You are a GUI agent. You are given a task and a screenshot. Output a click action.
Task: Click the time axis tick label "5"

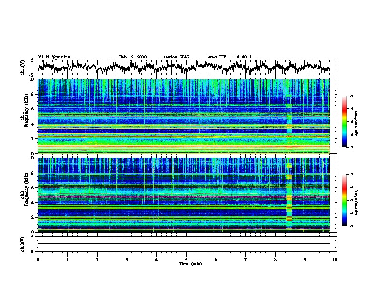pos(186,260)
